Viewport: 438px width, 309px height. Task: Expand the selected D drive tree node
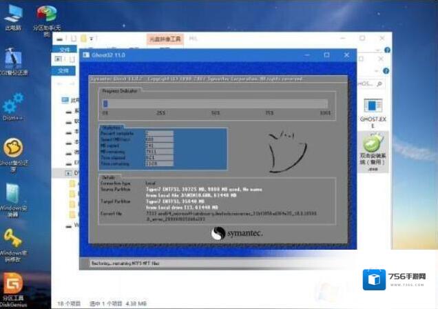tap(68, 173)
